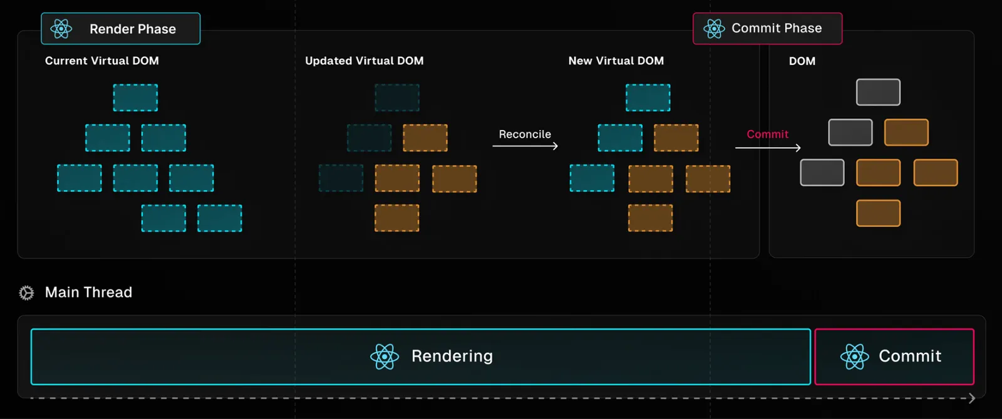The height and width of the screenshot is (419, 1002).
Task: Select the root node of Current Virtual DOM
Action: click(x=135, y=98)
